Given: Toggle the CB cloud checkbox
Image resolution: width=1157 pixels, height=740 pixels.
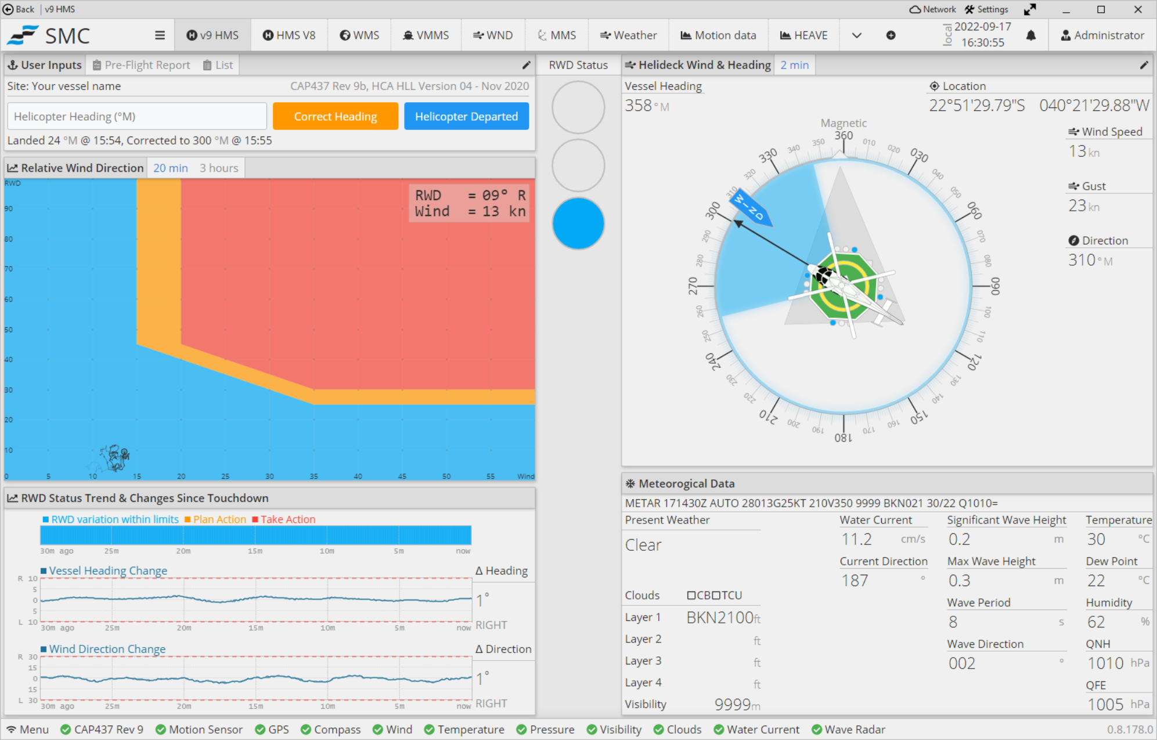Looking at the screenshot, I should (691, 595).
